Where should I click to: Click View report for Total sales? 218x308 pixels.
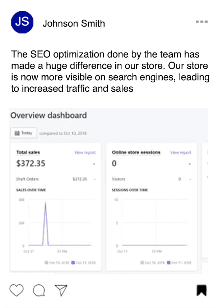point(85,153)
